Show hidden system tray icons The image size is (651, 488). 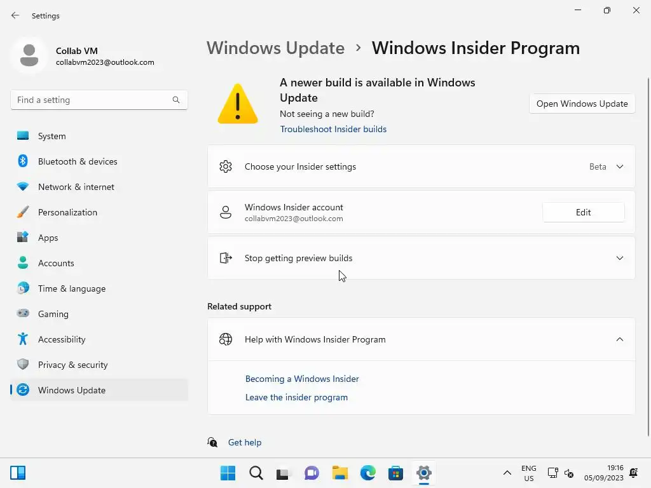[507, 473]
